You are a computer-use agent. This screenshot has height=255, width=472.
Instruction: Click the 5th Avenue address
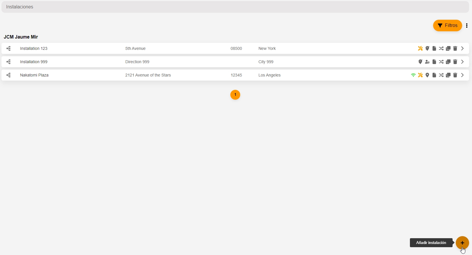(x=135, y=48)
